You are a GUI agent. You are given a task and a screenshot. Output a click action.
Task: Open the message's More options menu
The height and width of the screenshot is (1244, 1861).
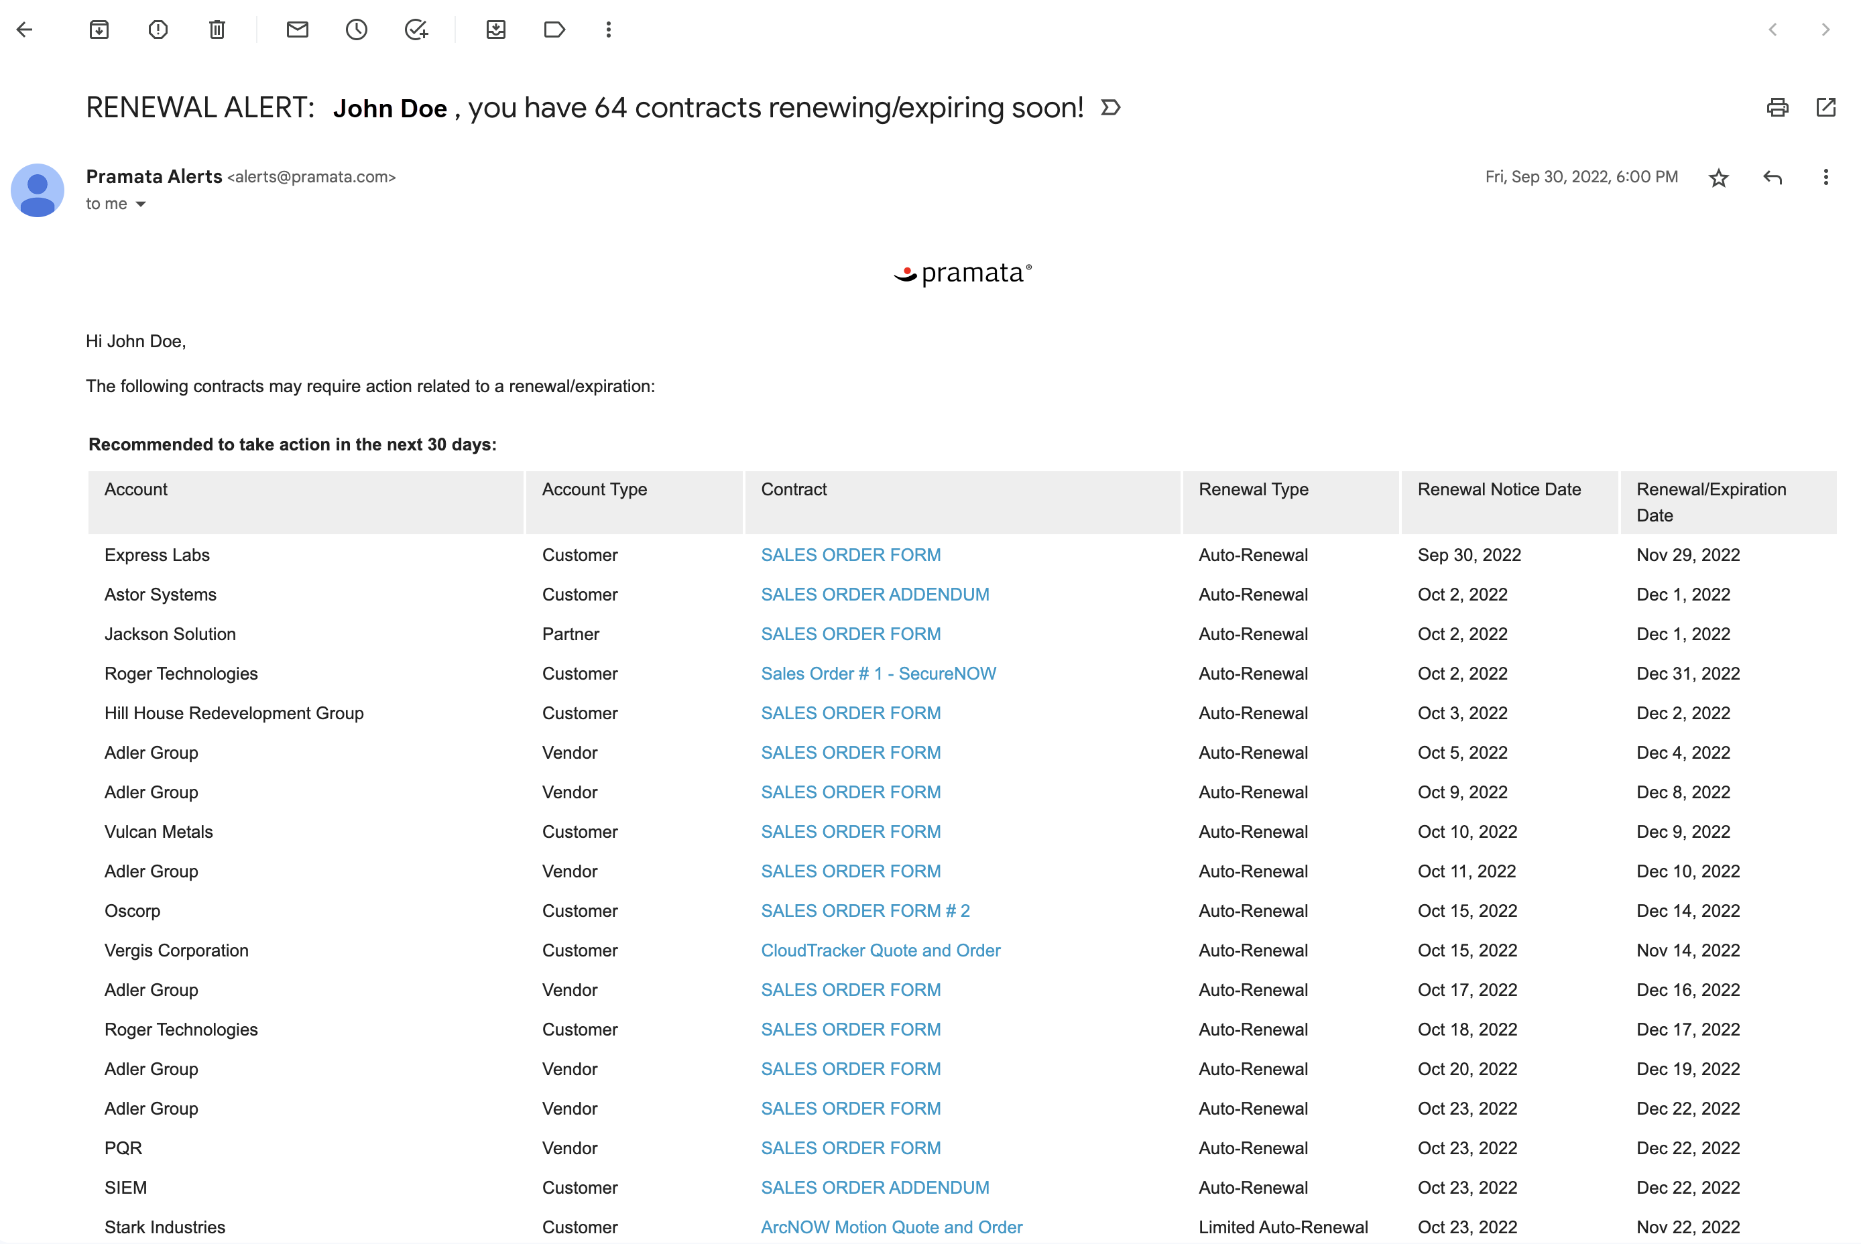[x=1826, y=178]
